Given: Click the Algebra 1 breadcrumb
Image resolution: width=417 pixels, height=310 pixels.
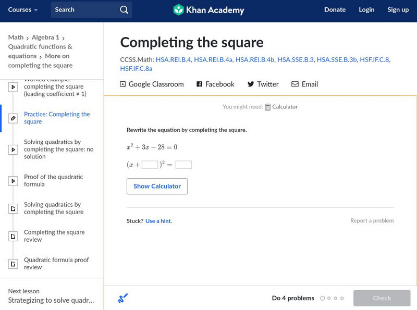Looking at the screenshot, I should (x=45, y=38).
